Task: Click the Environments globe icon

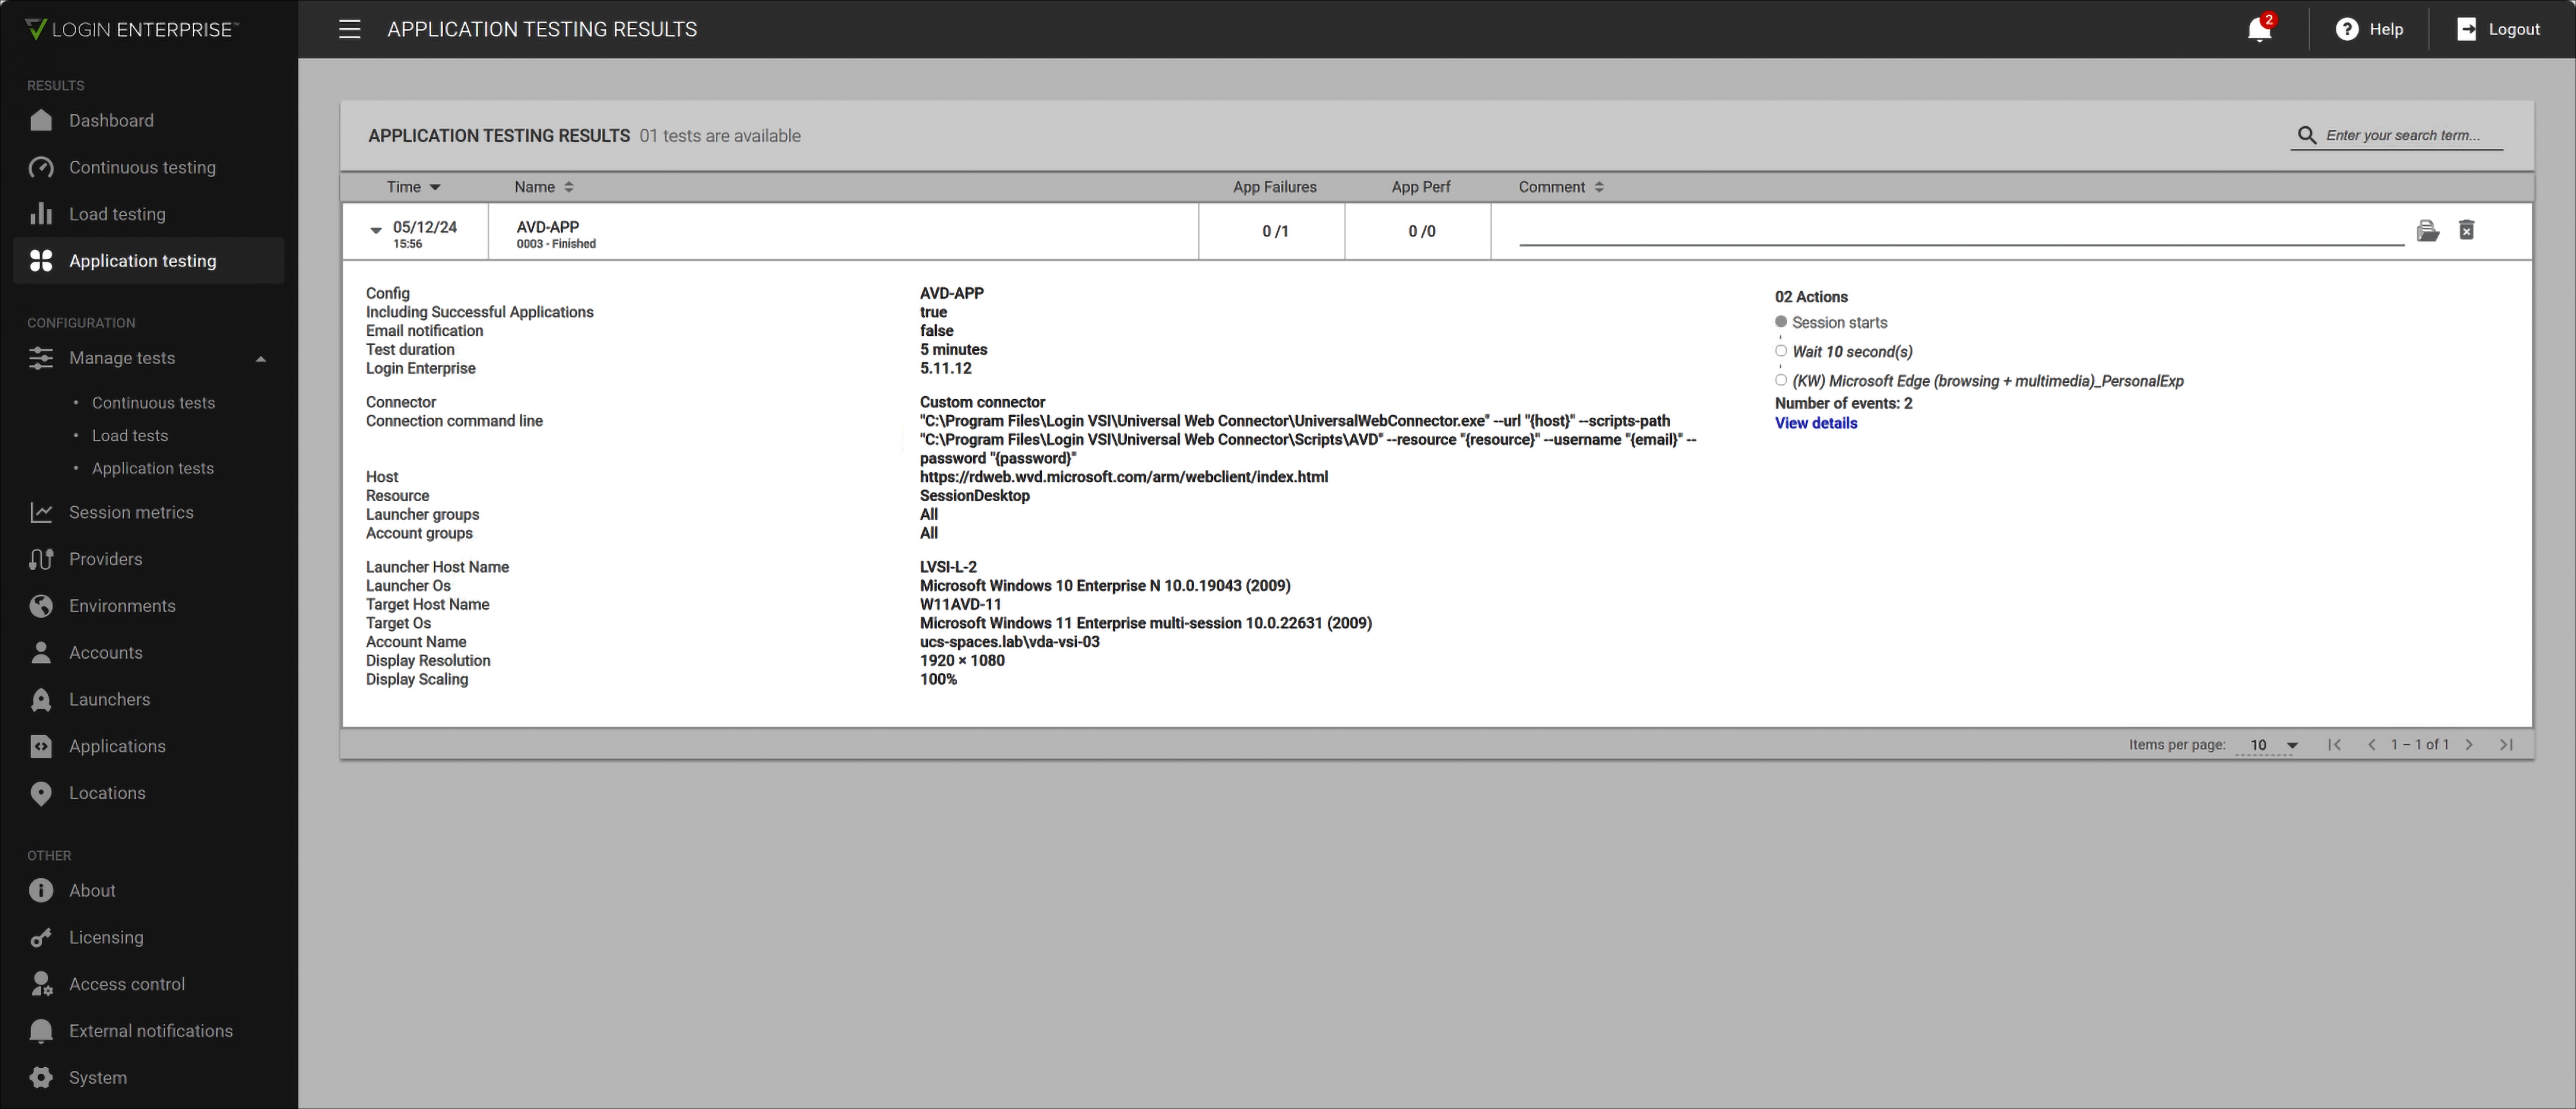Action: point(41,606)
